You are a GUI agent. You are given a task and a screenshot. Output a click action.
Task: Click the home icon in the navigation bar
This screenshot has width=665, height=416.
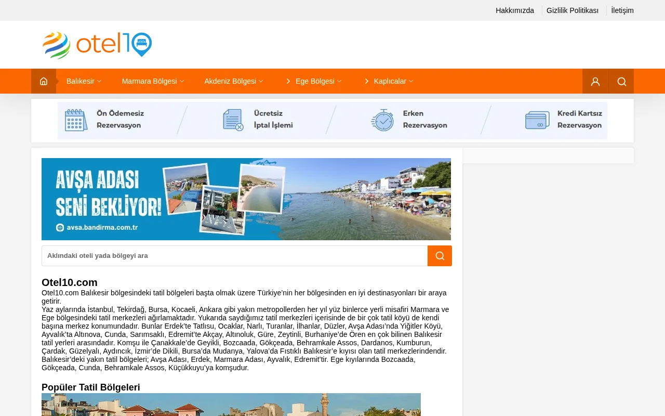tap(43, 81)
